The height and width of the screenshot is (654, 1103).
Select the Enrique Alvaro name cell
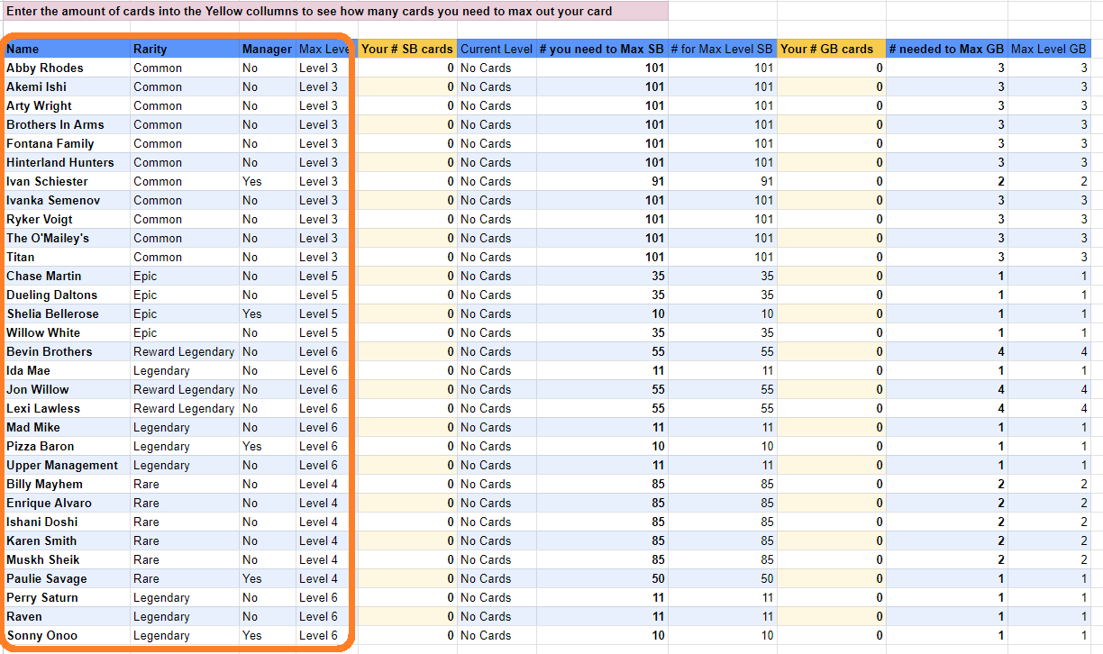[x=68, y=503]
